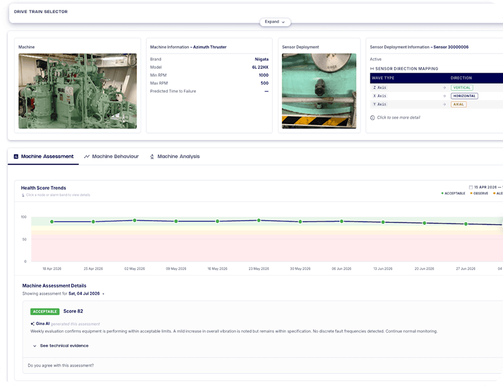Click the '6L 22HX' model value
The image size is (503, 386).
tap(260, 67)
